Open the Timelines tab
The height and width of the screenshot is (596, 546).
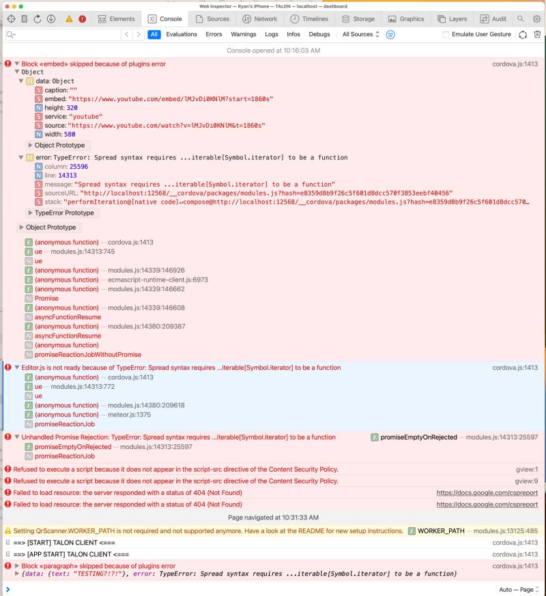tap(309, 19)
